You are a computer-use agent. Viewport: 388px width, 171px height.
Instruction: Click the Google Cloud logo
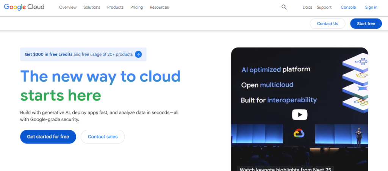tap(24, 7)
